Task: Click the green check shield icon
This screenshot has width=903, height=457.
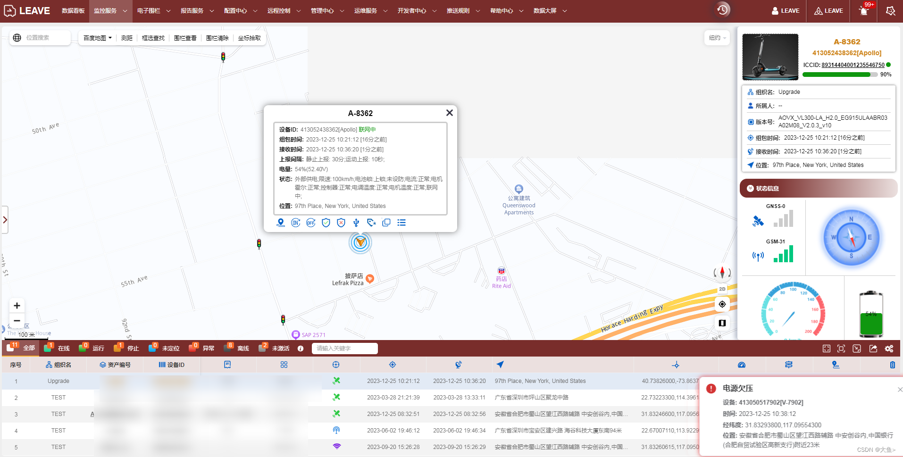Action: click(x=326, y=223)
